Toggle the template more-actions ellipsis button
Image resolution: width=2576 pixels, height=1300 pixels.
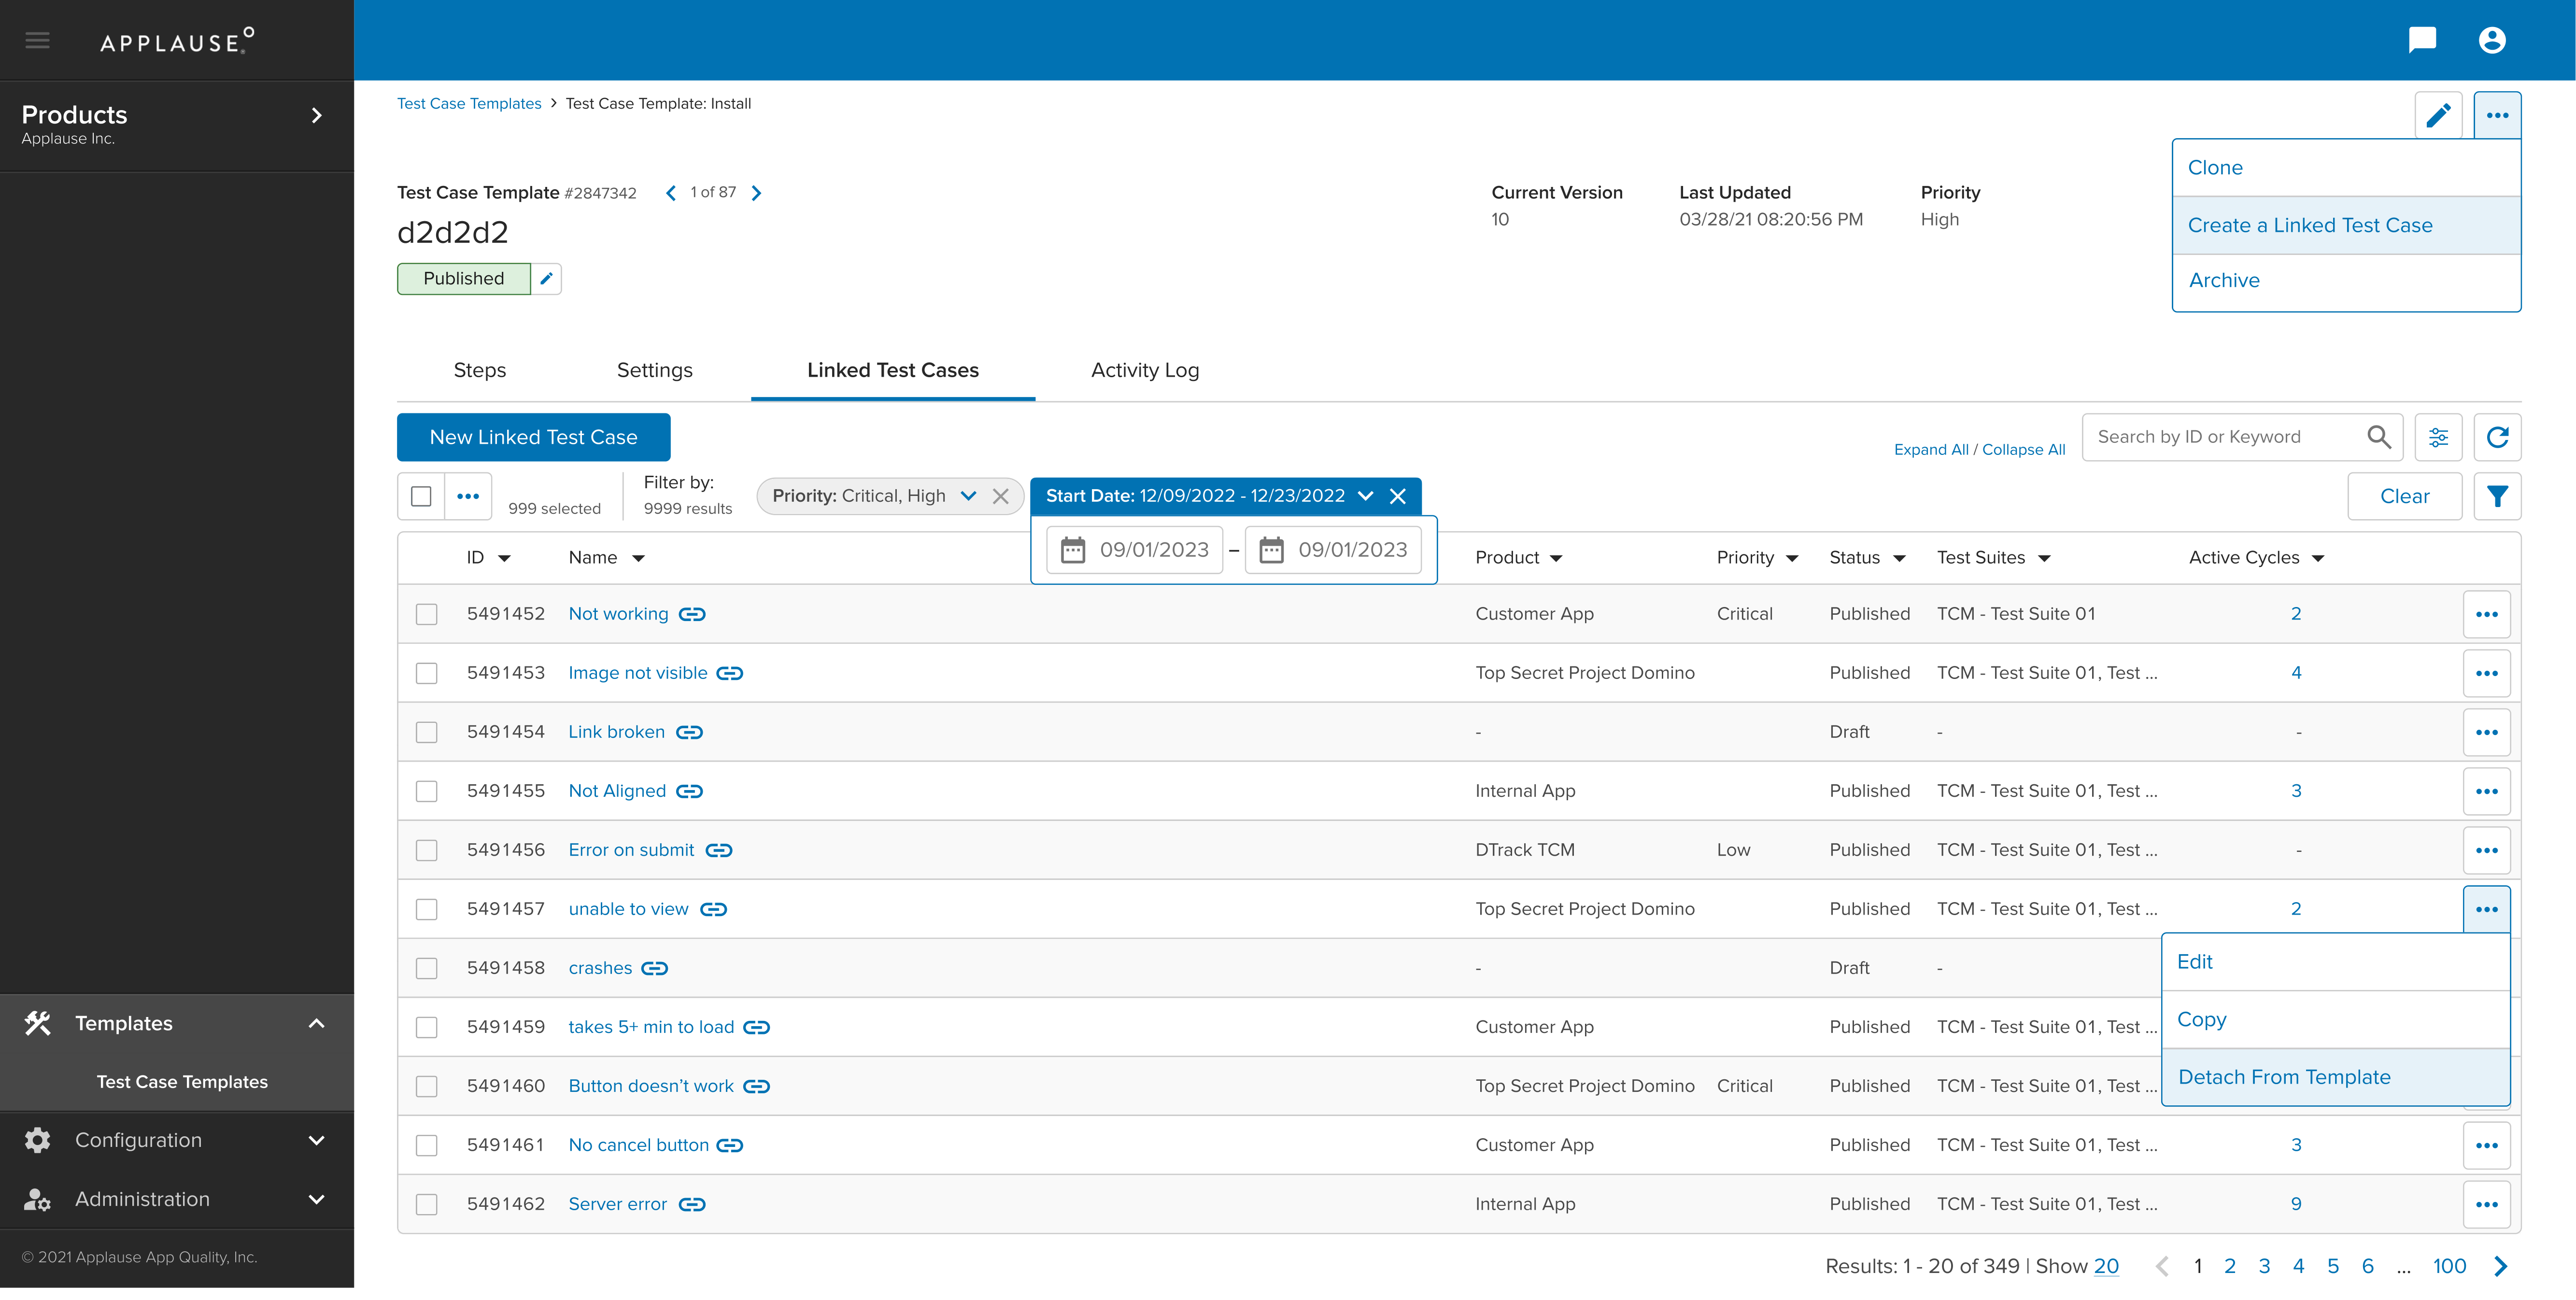(2497, 115)
